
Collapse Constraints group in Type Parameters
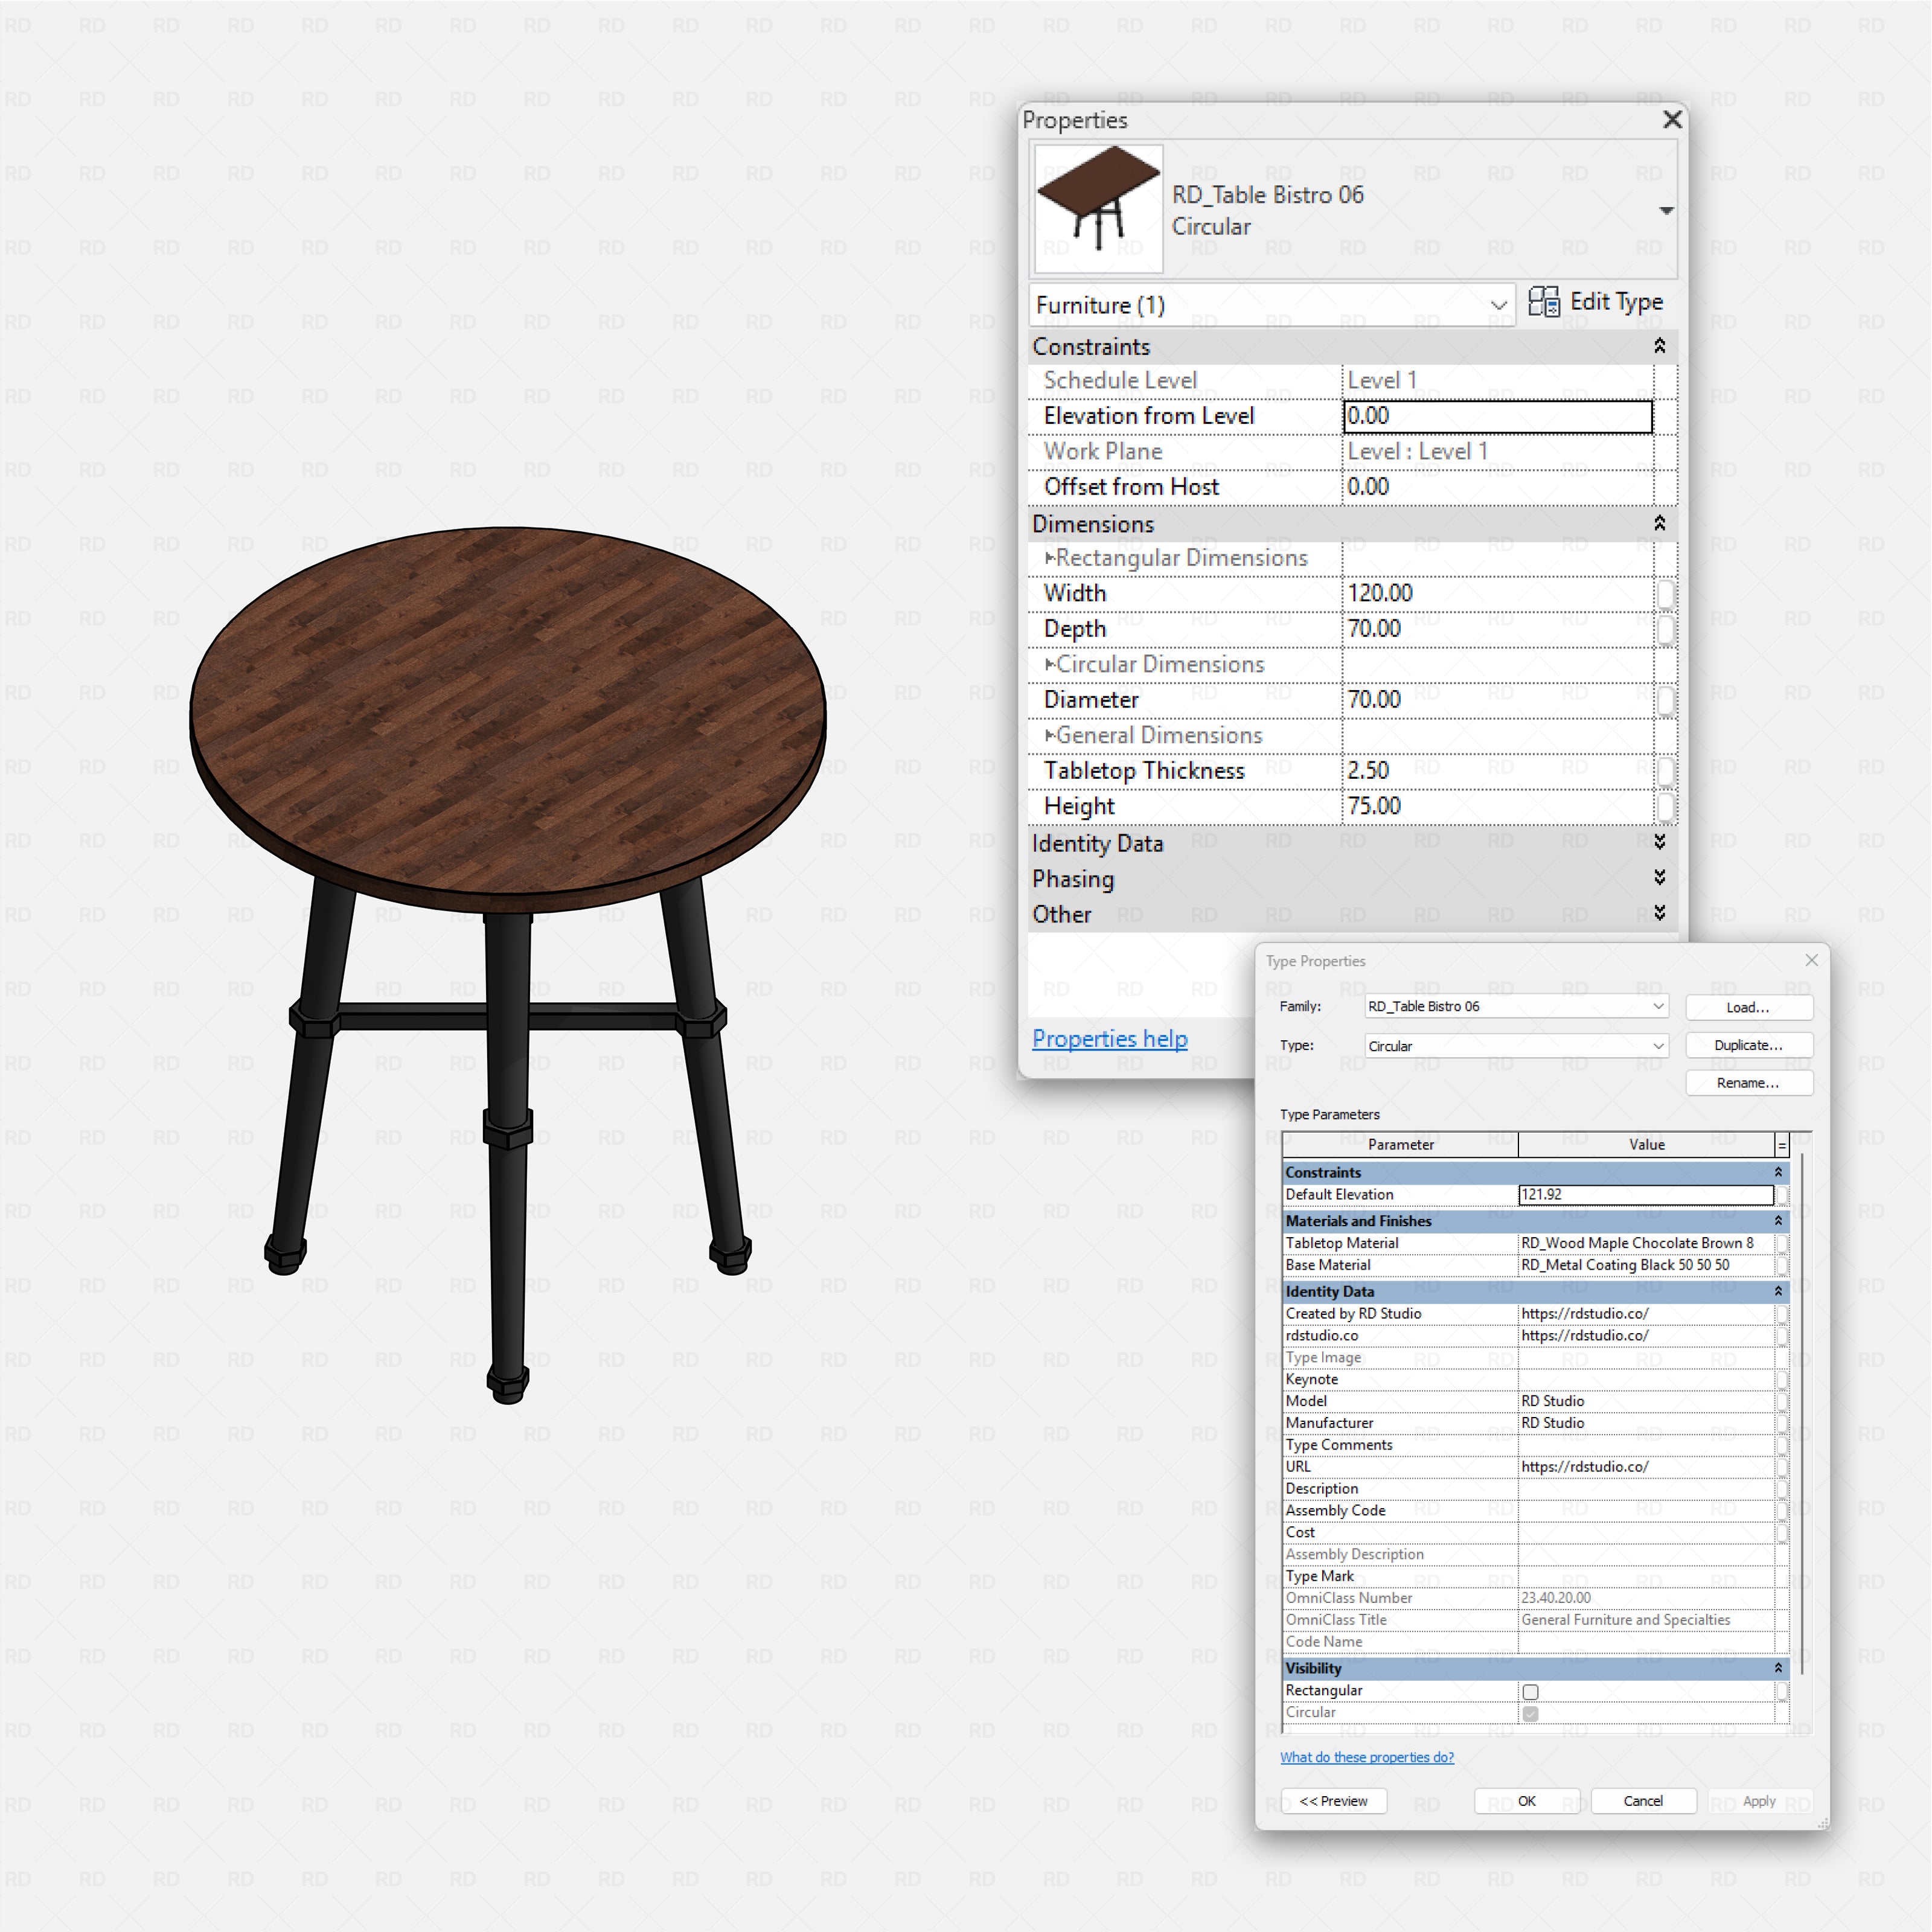[1778, 1172]
